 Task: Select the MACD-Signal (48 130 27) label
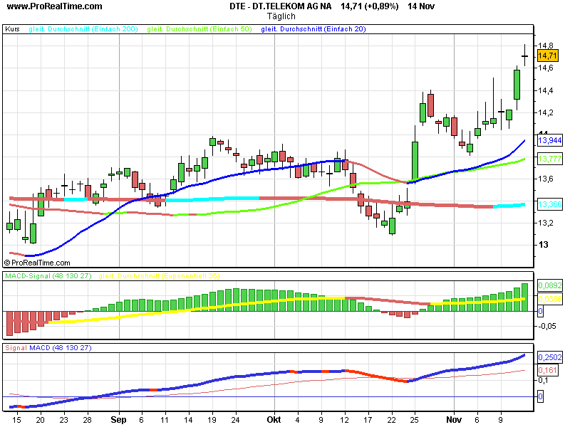pyautogui.click(x=48, y=276)
